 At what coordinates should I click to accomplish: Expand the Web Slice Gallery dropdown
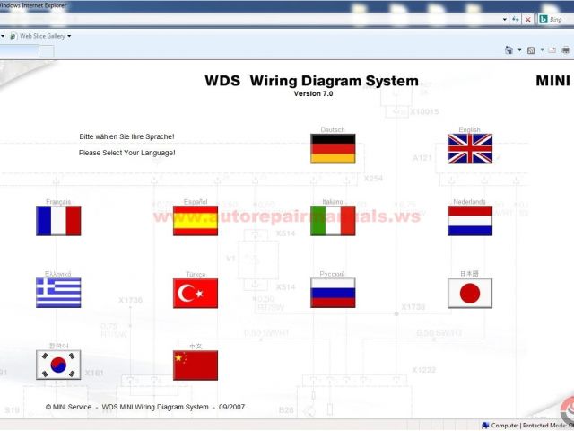pos(69,36)
